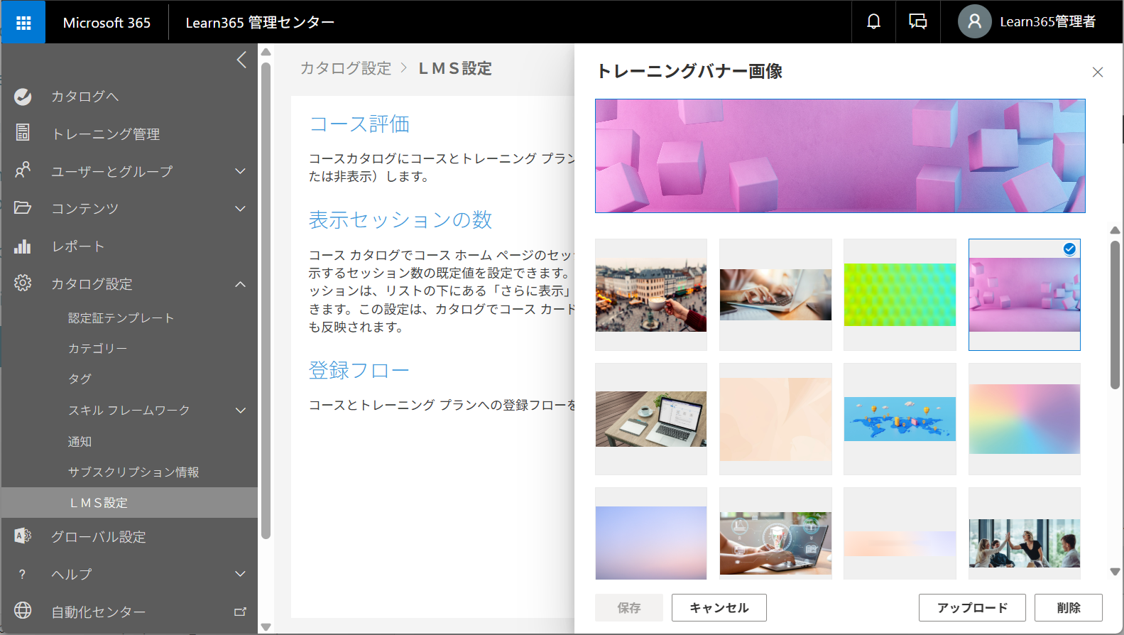This screenshot has width=1124, height=635.
Task: Open the 登録フロー heading link
Action: click(359, 370)
